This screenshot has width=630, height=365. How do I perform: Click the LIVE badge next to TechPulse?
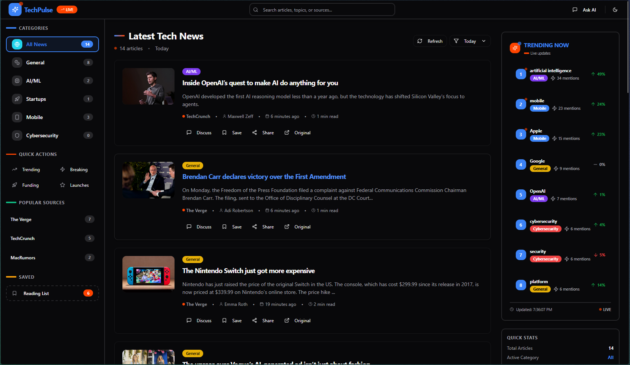tap(67, 10)
